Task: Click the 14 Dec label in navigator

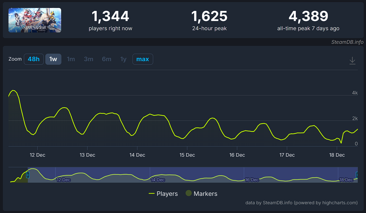Action: (x=158, y=180)
